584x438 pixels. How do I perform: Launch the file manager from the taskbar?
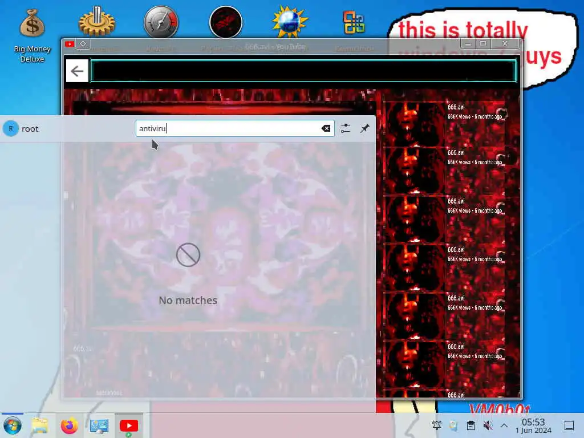tap(40, 425)
